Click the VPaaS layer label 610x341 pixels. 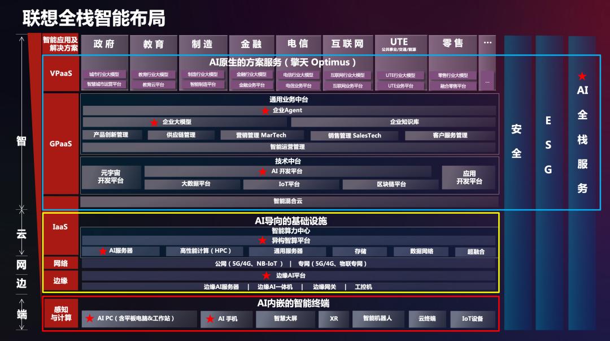(x=61, y=74)
